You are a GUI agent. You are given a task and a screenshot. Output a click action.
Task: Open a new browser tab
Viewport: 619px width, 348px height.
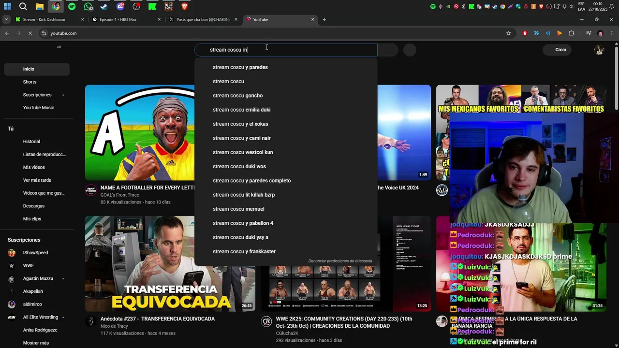(324, 19)
